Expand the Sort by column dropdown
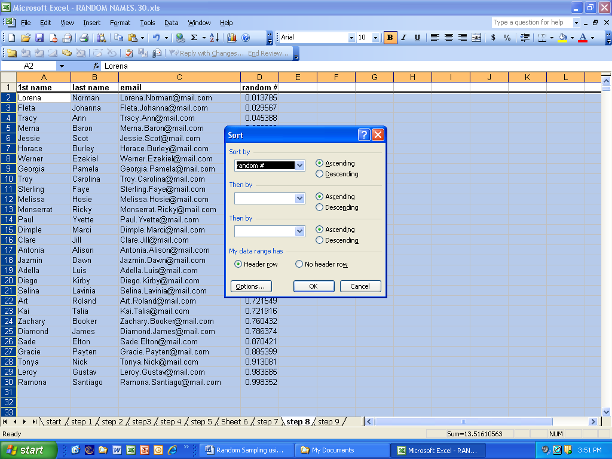612x459 pixels. (x=300, y=166)
